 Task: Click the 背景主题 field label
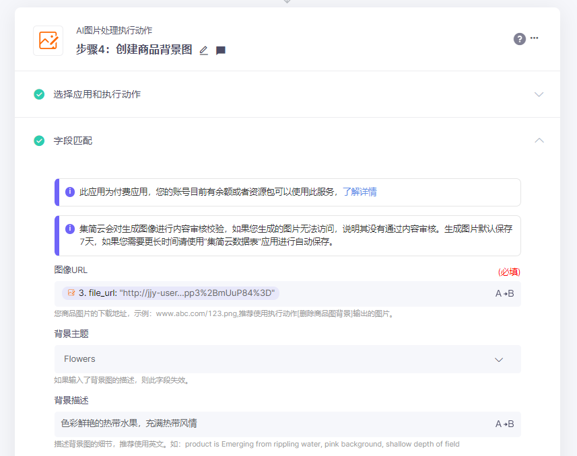71,334
